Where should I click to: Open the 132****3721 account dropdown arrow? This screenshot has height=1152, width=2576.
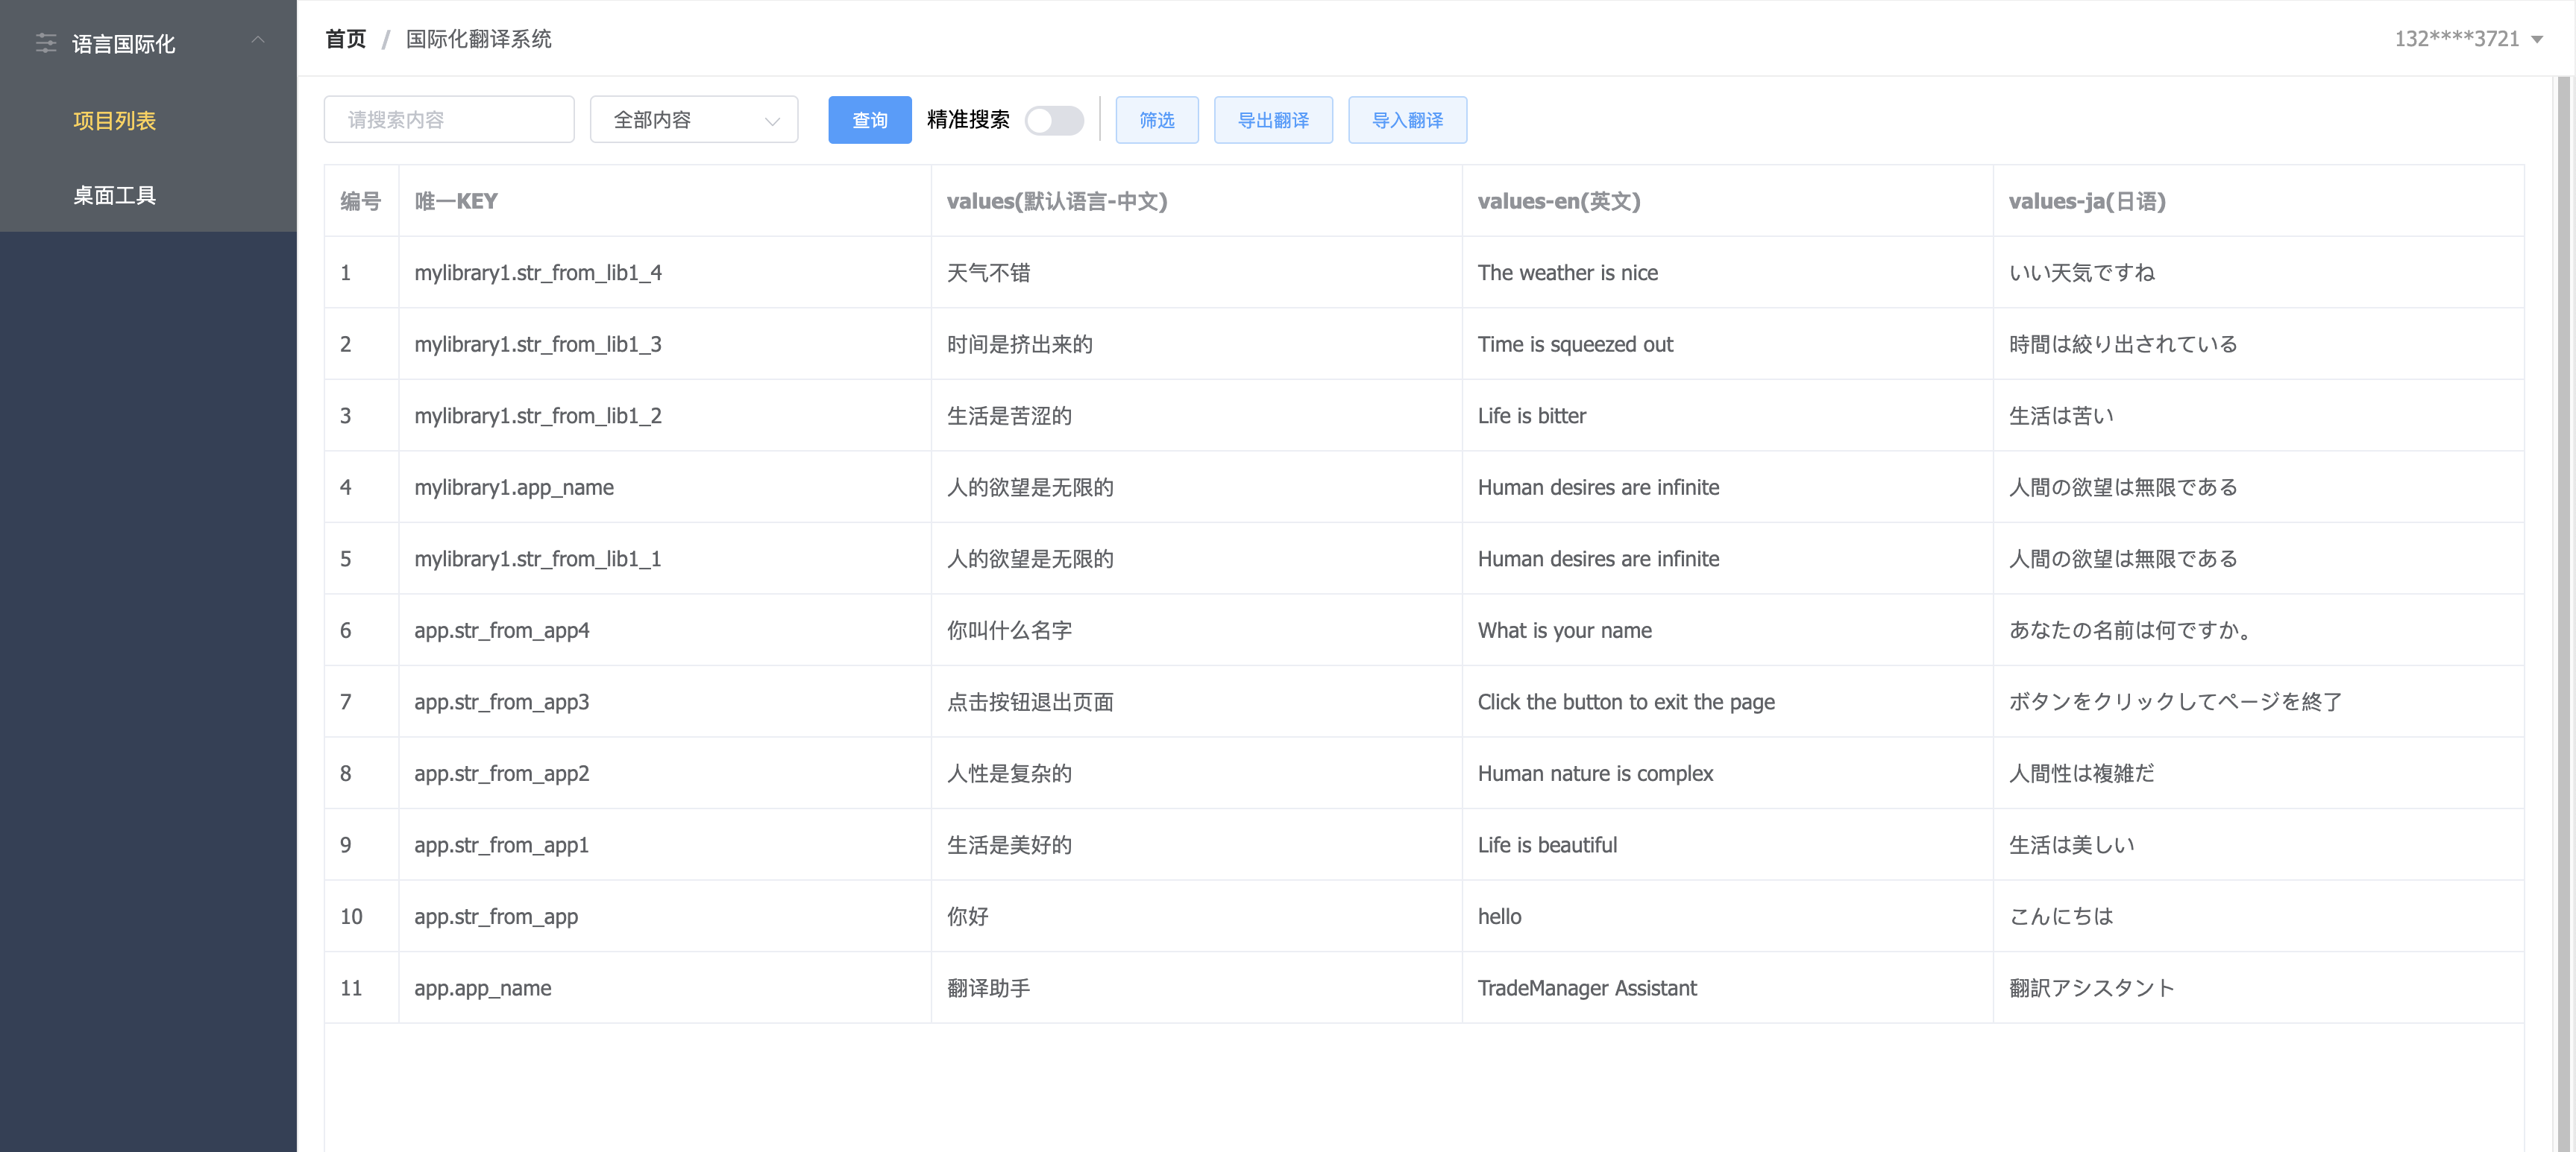point(2537,40)
